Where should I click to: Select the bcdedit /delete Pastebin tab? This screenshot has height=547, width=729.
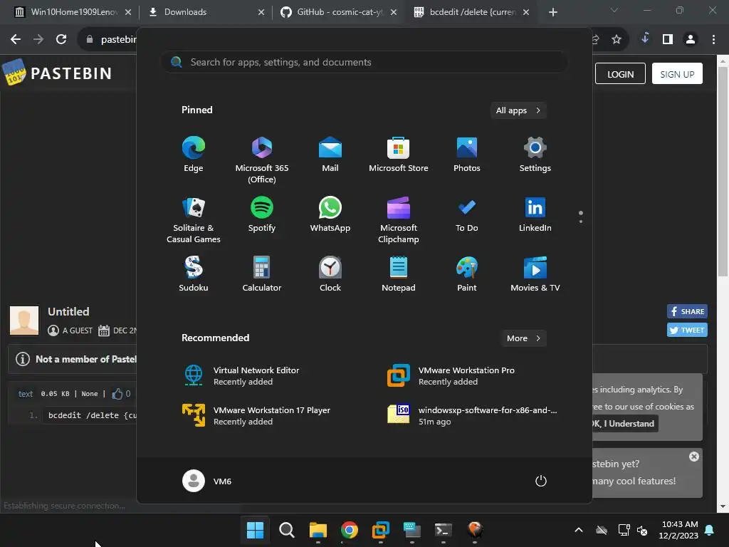pos(471,12)
